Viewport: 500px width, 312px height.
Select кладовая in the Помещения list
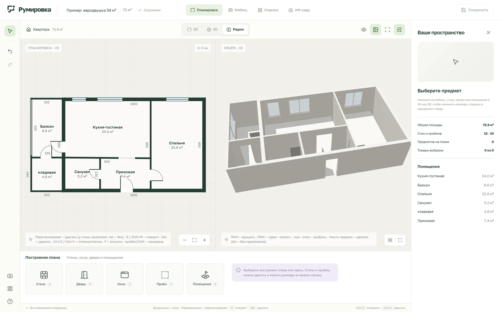[x=455, y=212]
